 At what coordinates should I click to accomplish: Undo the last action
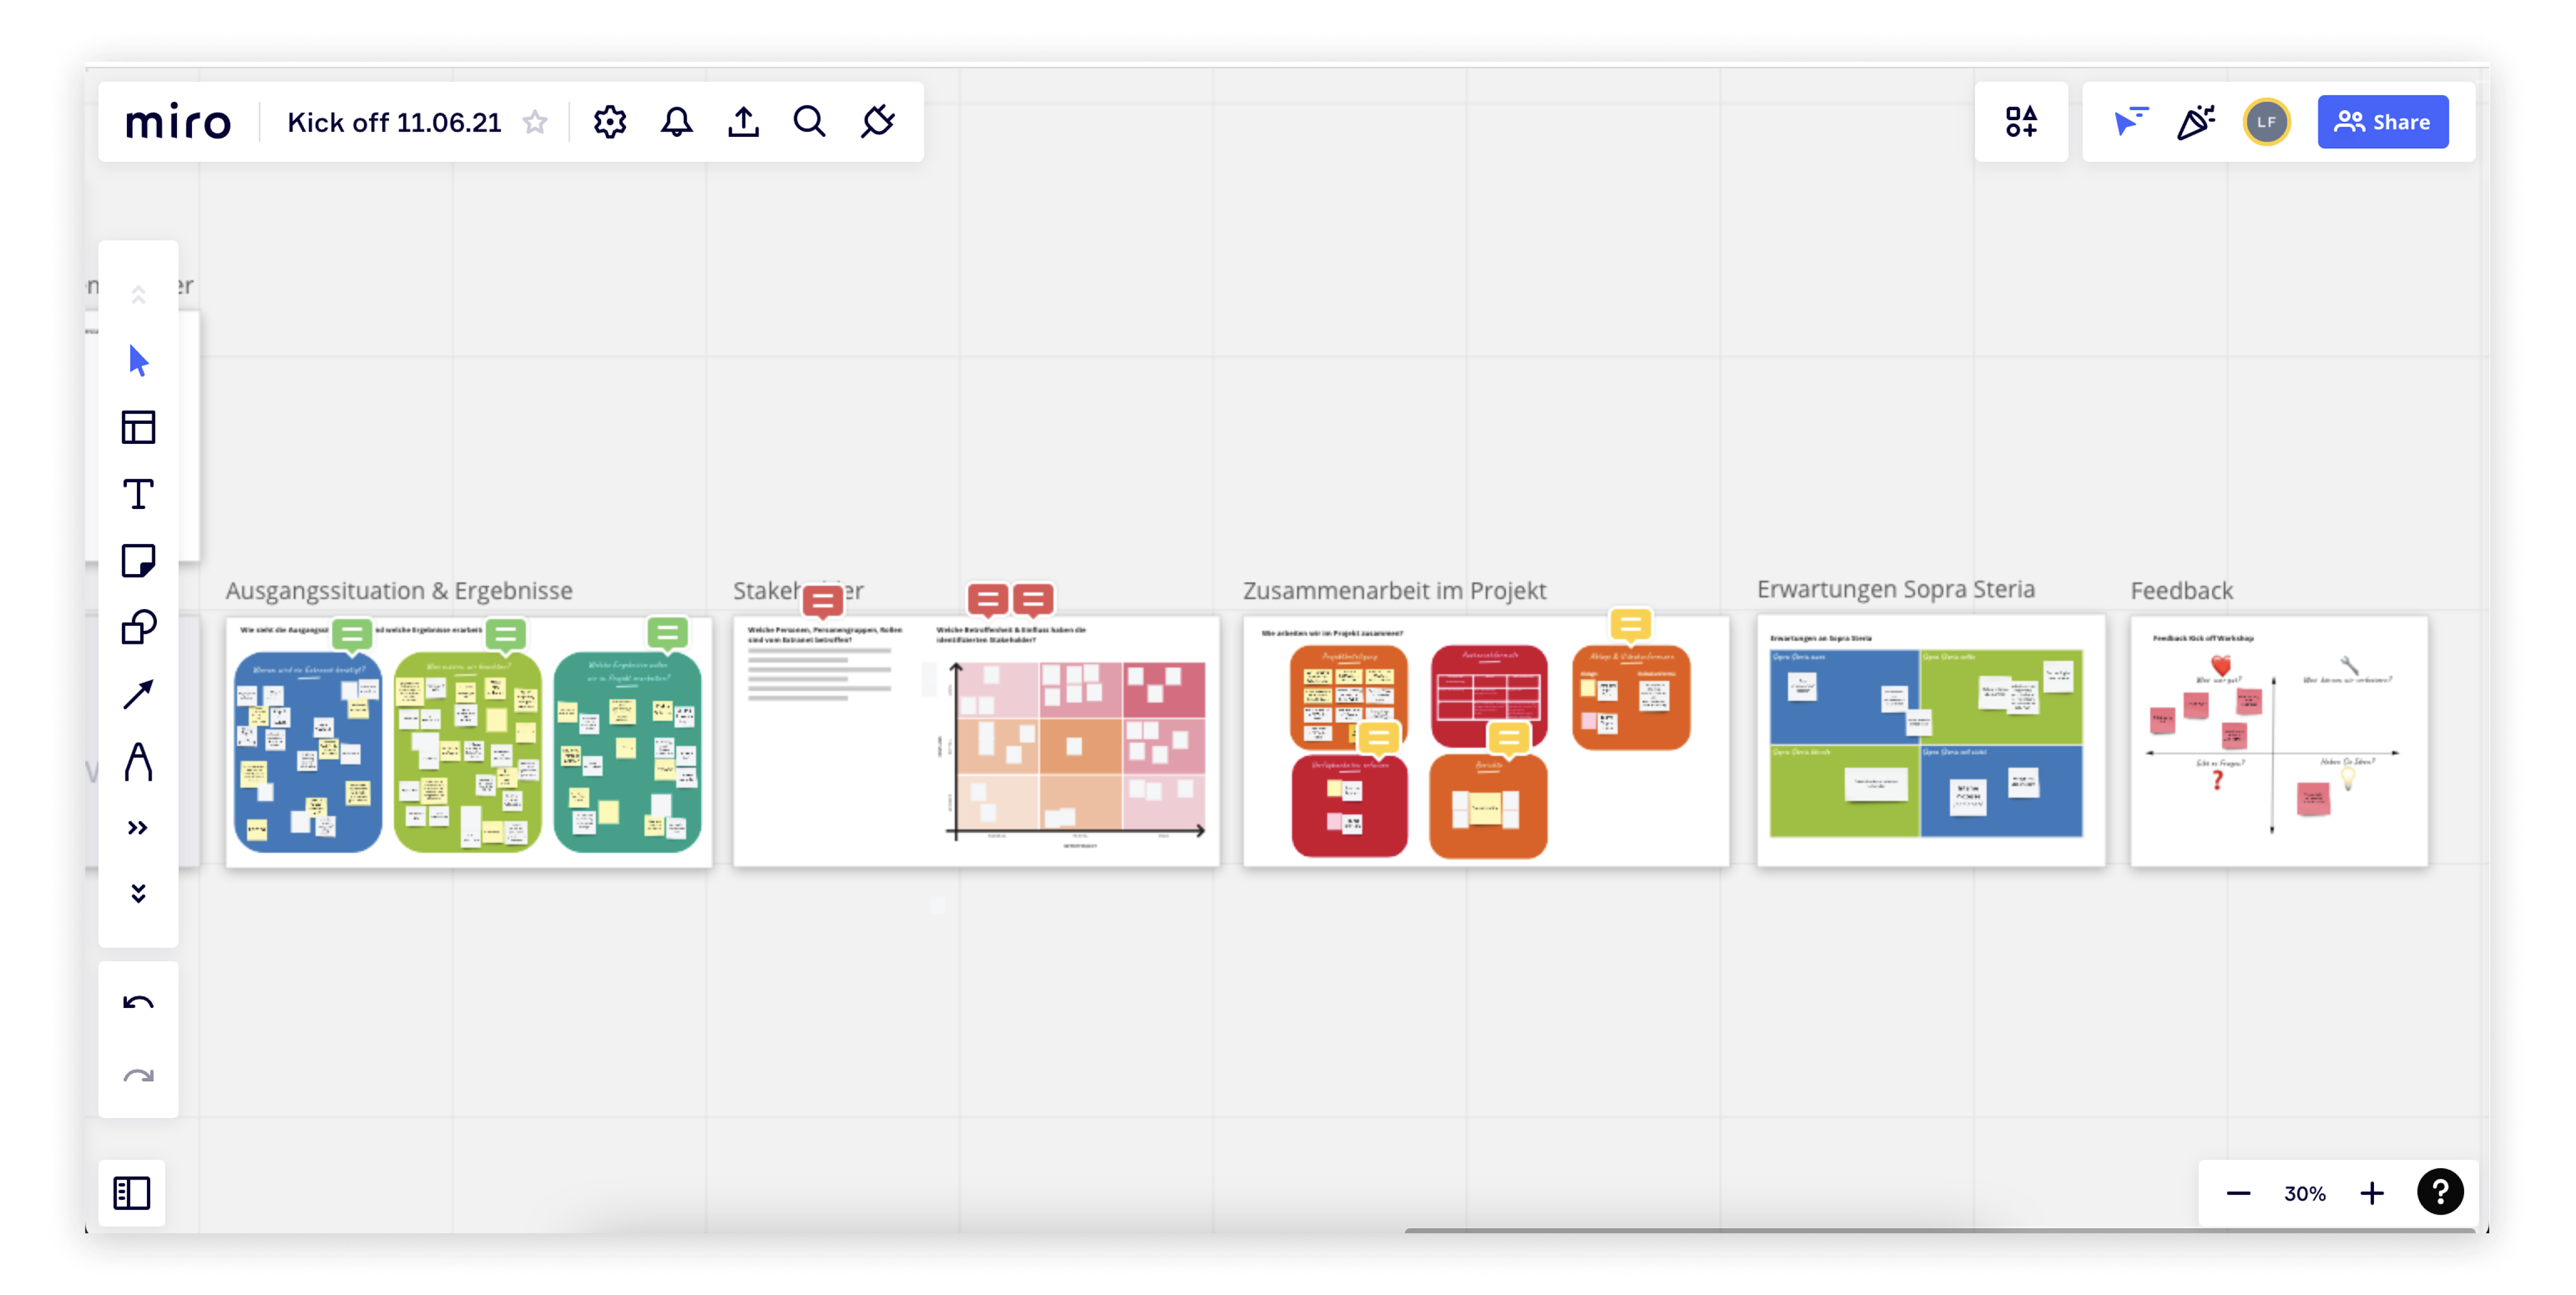pos(138,1002)
